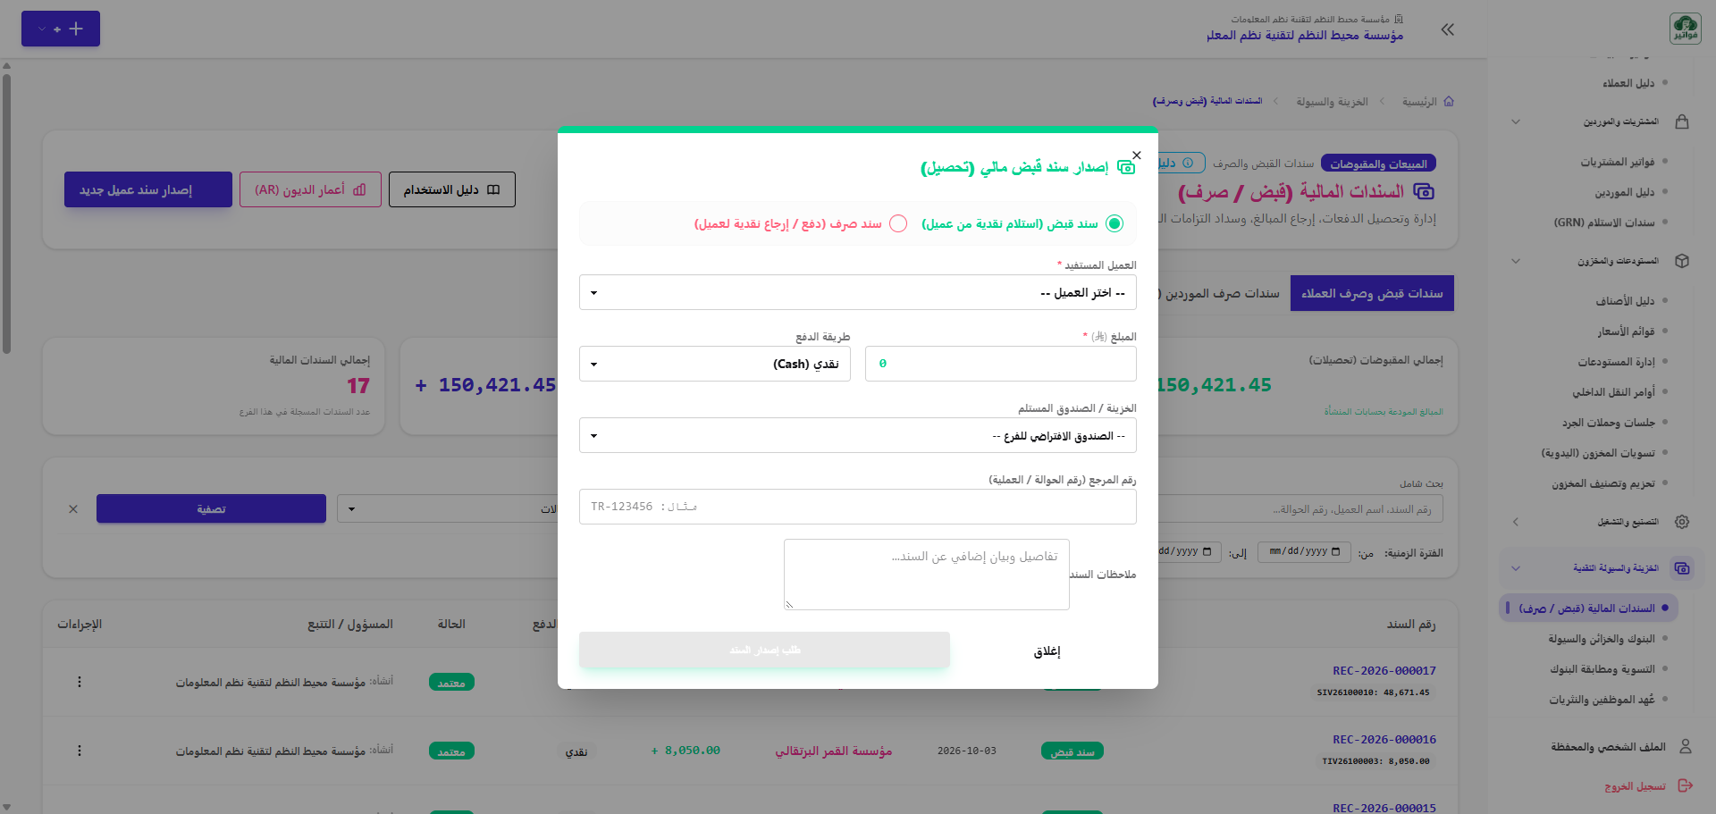Open actions menu for REC-2026-000016 row
This screenshot has height=814, width=1716.
point(80,751)
